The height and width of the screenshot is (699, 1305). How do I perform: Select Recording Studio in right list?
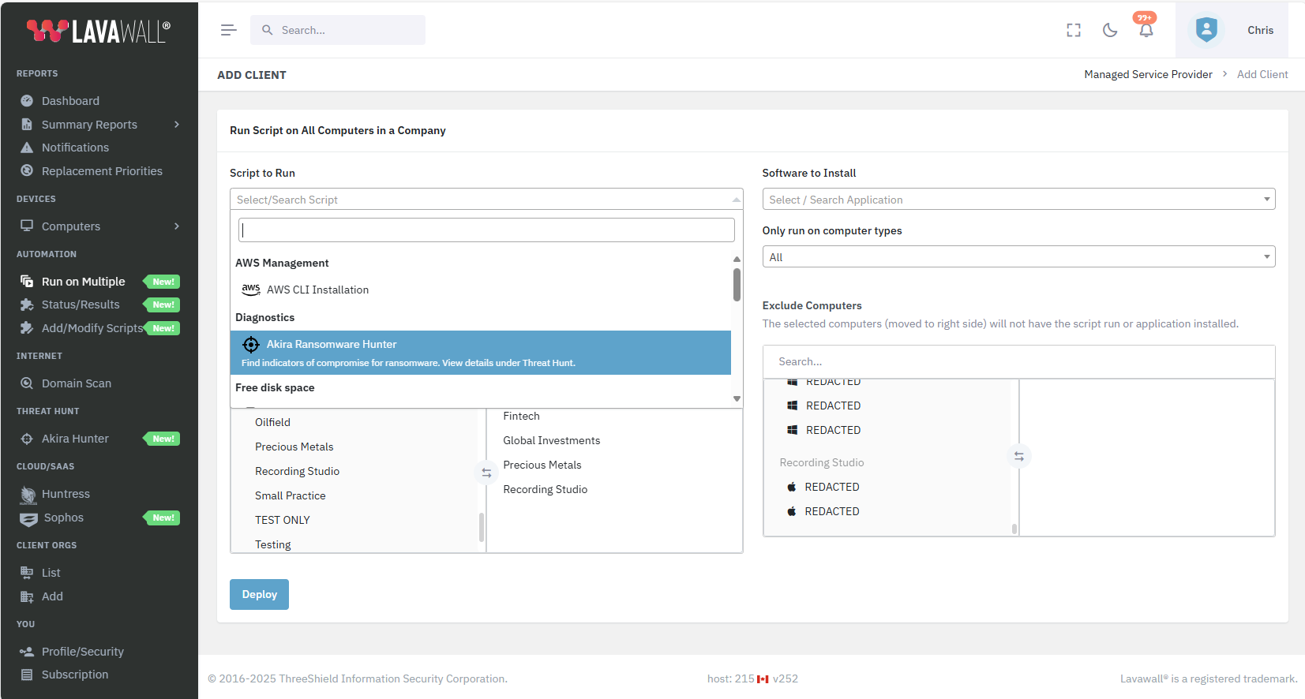point(545,489)
